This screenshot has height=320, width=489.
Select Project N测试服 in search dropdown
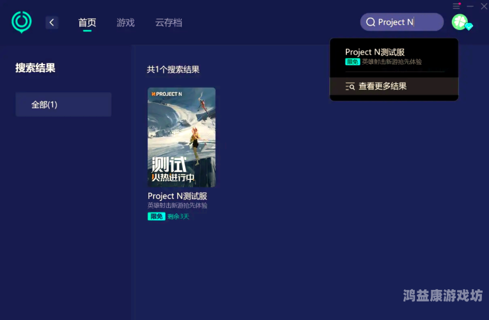click(375, 52)
